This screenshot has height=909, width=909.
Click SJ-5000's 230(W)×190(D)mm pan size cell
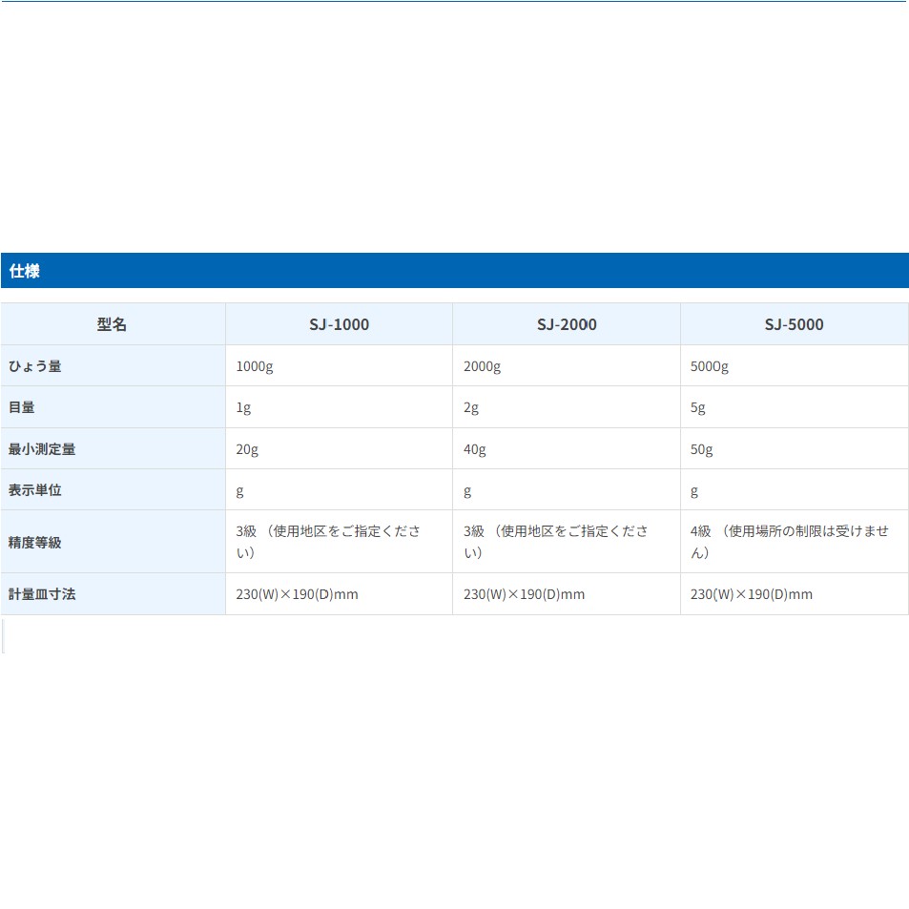pos(752,594)
